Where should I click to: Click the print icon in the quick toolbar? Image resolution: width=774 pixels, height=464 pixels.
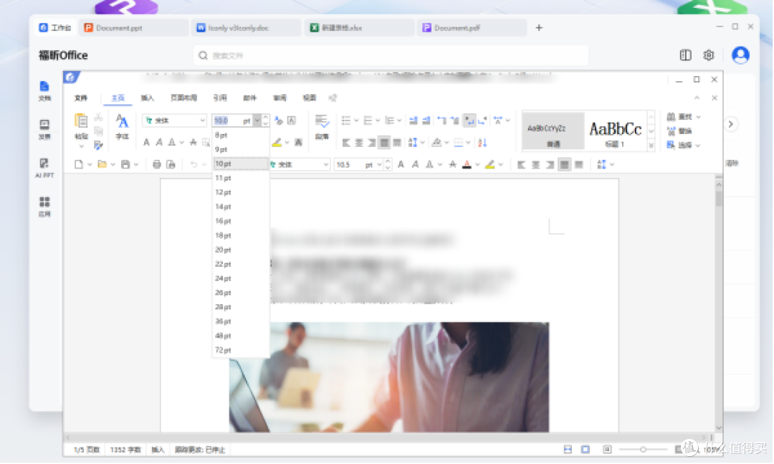[156, 164]
